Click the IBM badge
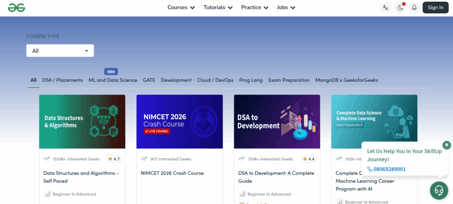Viewport: 453px width, 204px height. [x=111, y=72]
